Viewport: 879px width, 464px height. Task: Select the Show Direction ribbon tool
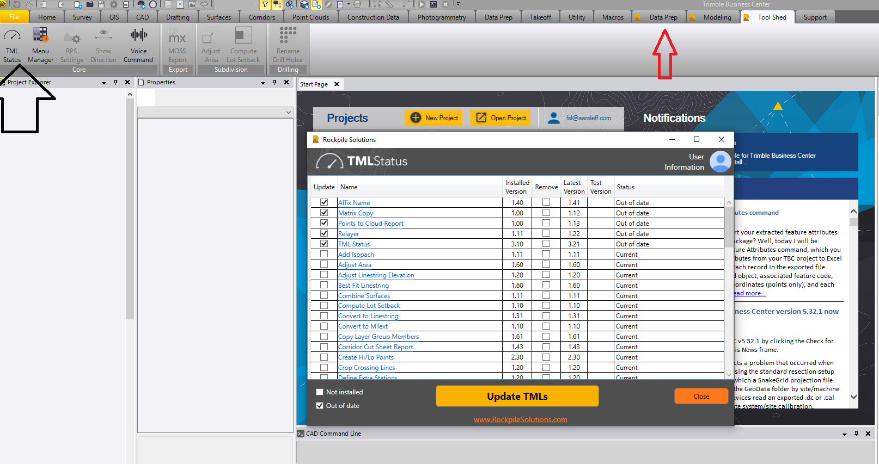[103, 46]
